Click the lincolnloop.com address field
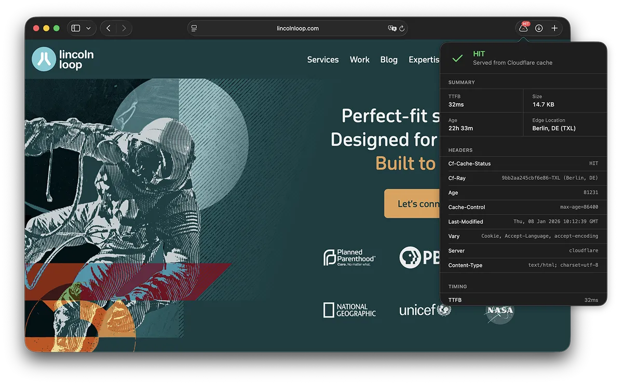This screenshot has width=623, height=385. point(297,28)
